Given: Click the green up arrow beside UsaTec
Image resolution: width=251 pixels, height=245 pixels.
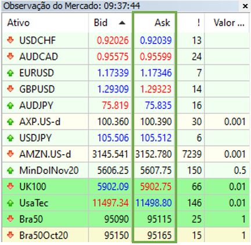Looking at the screenshot, I should [10, 203].
